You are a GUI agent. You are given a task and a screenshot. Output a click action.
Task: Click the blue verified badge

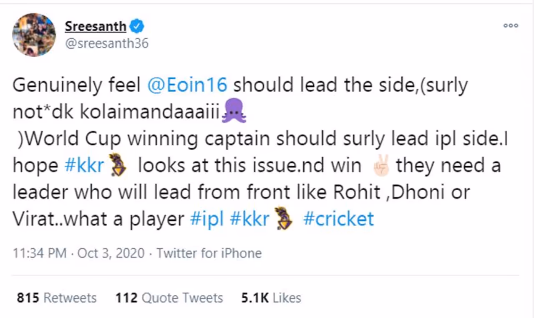pyautogui.click(x=137, y=26)
